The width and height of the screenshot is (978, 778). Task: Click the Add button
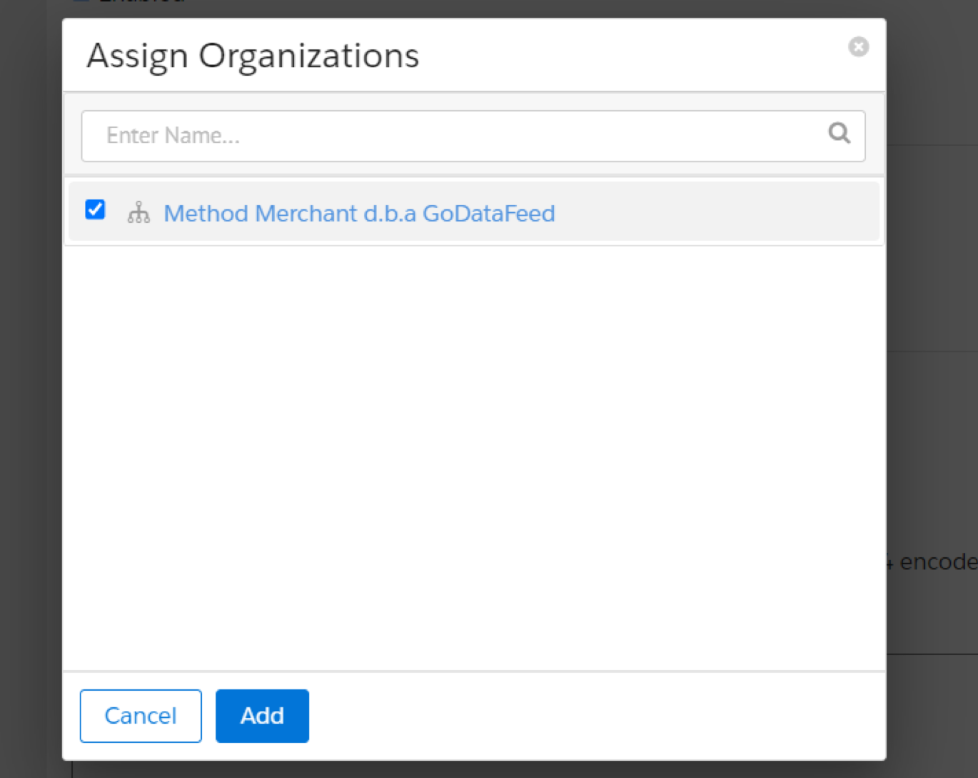[x=262, y=716]
